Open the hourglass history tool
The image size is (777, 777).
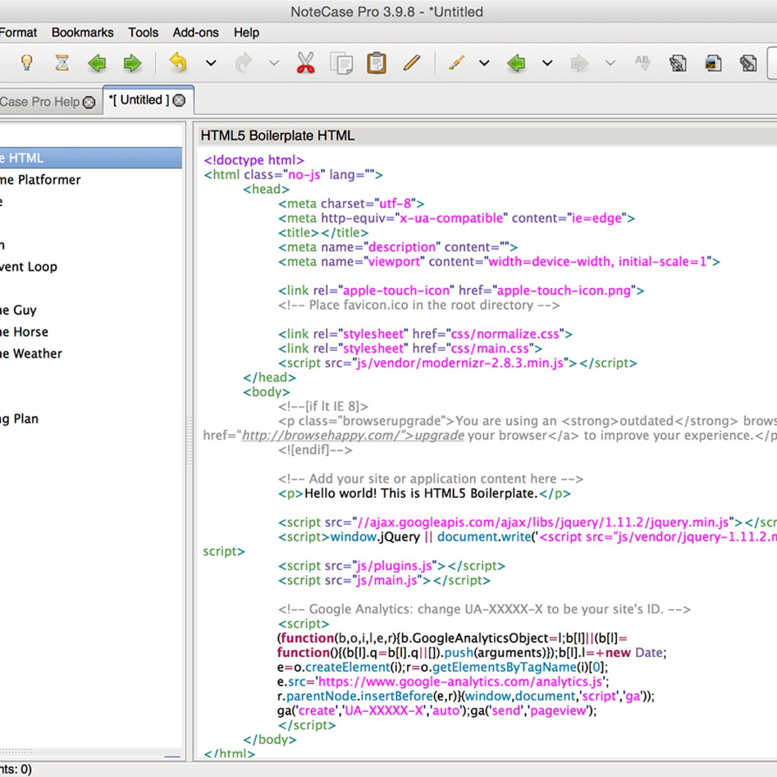click(62, 62)
